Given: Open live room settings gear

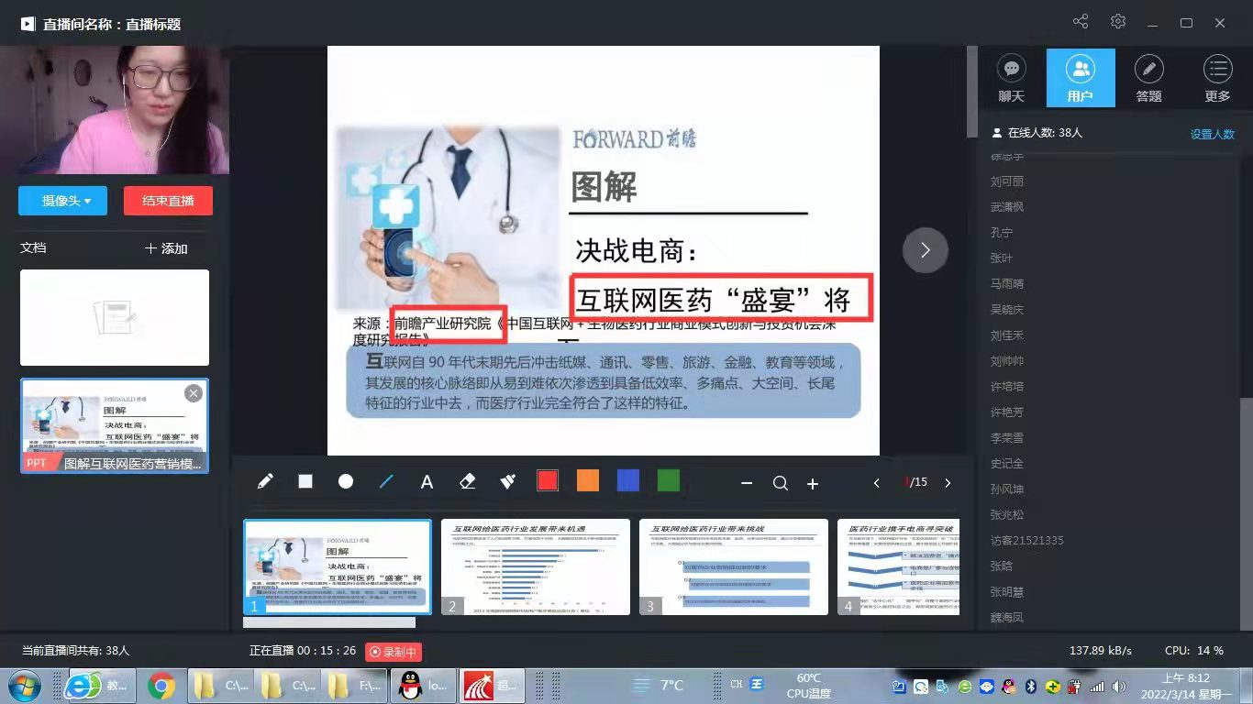Looking at the screenshot, I should point(1117,22).
